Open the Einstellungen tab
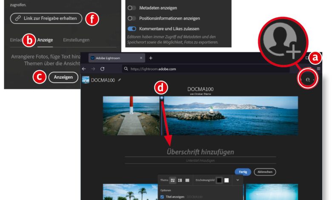 [x=76, y=40]
